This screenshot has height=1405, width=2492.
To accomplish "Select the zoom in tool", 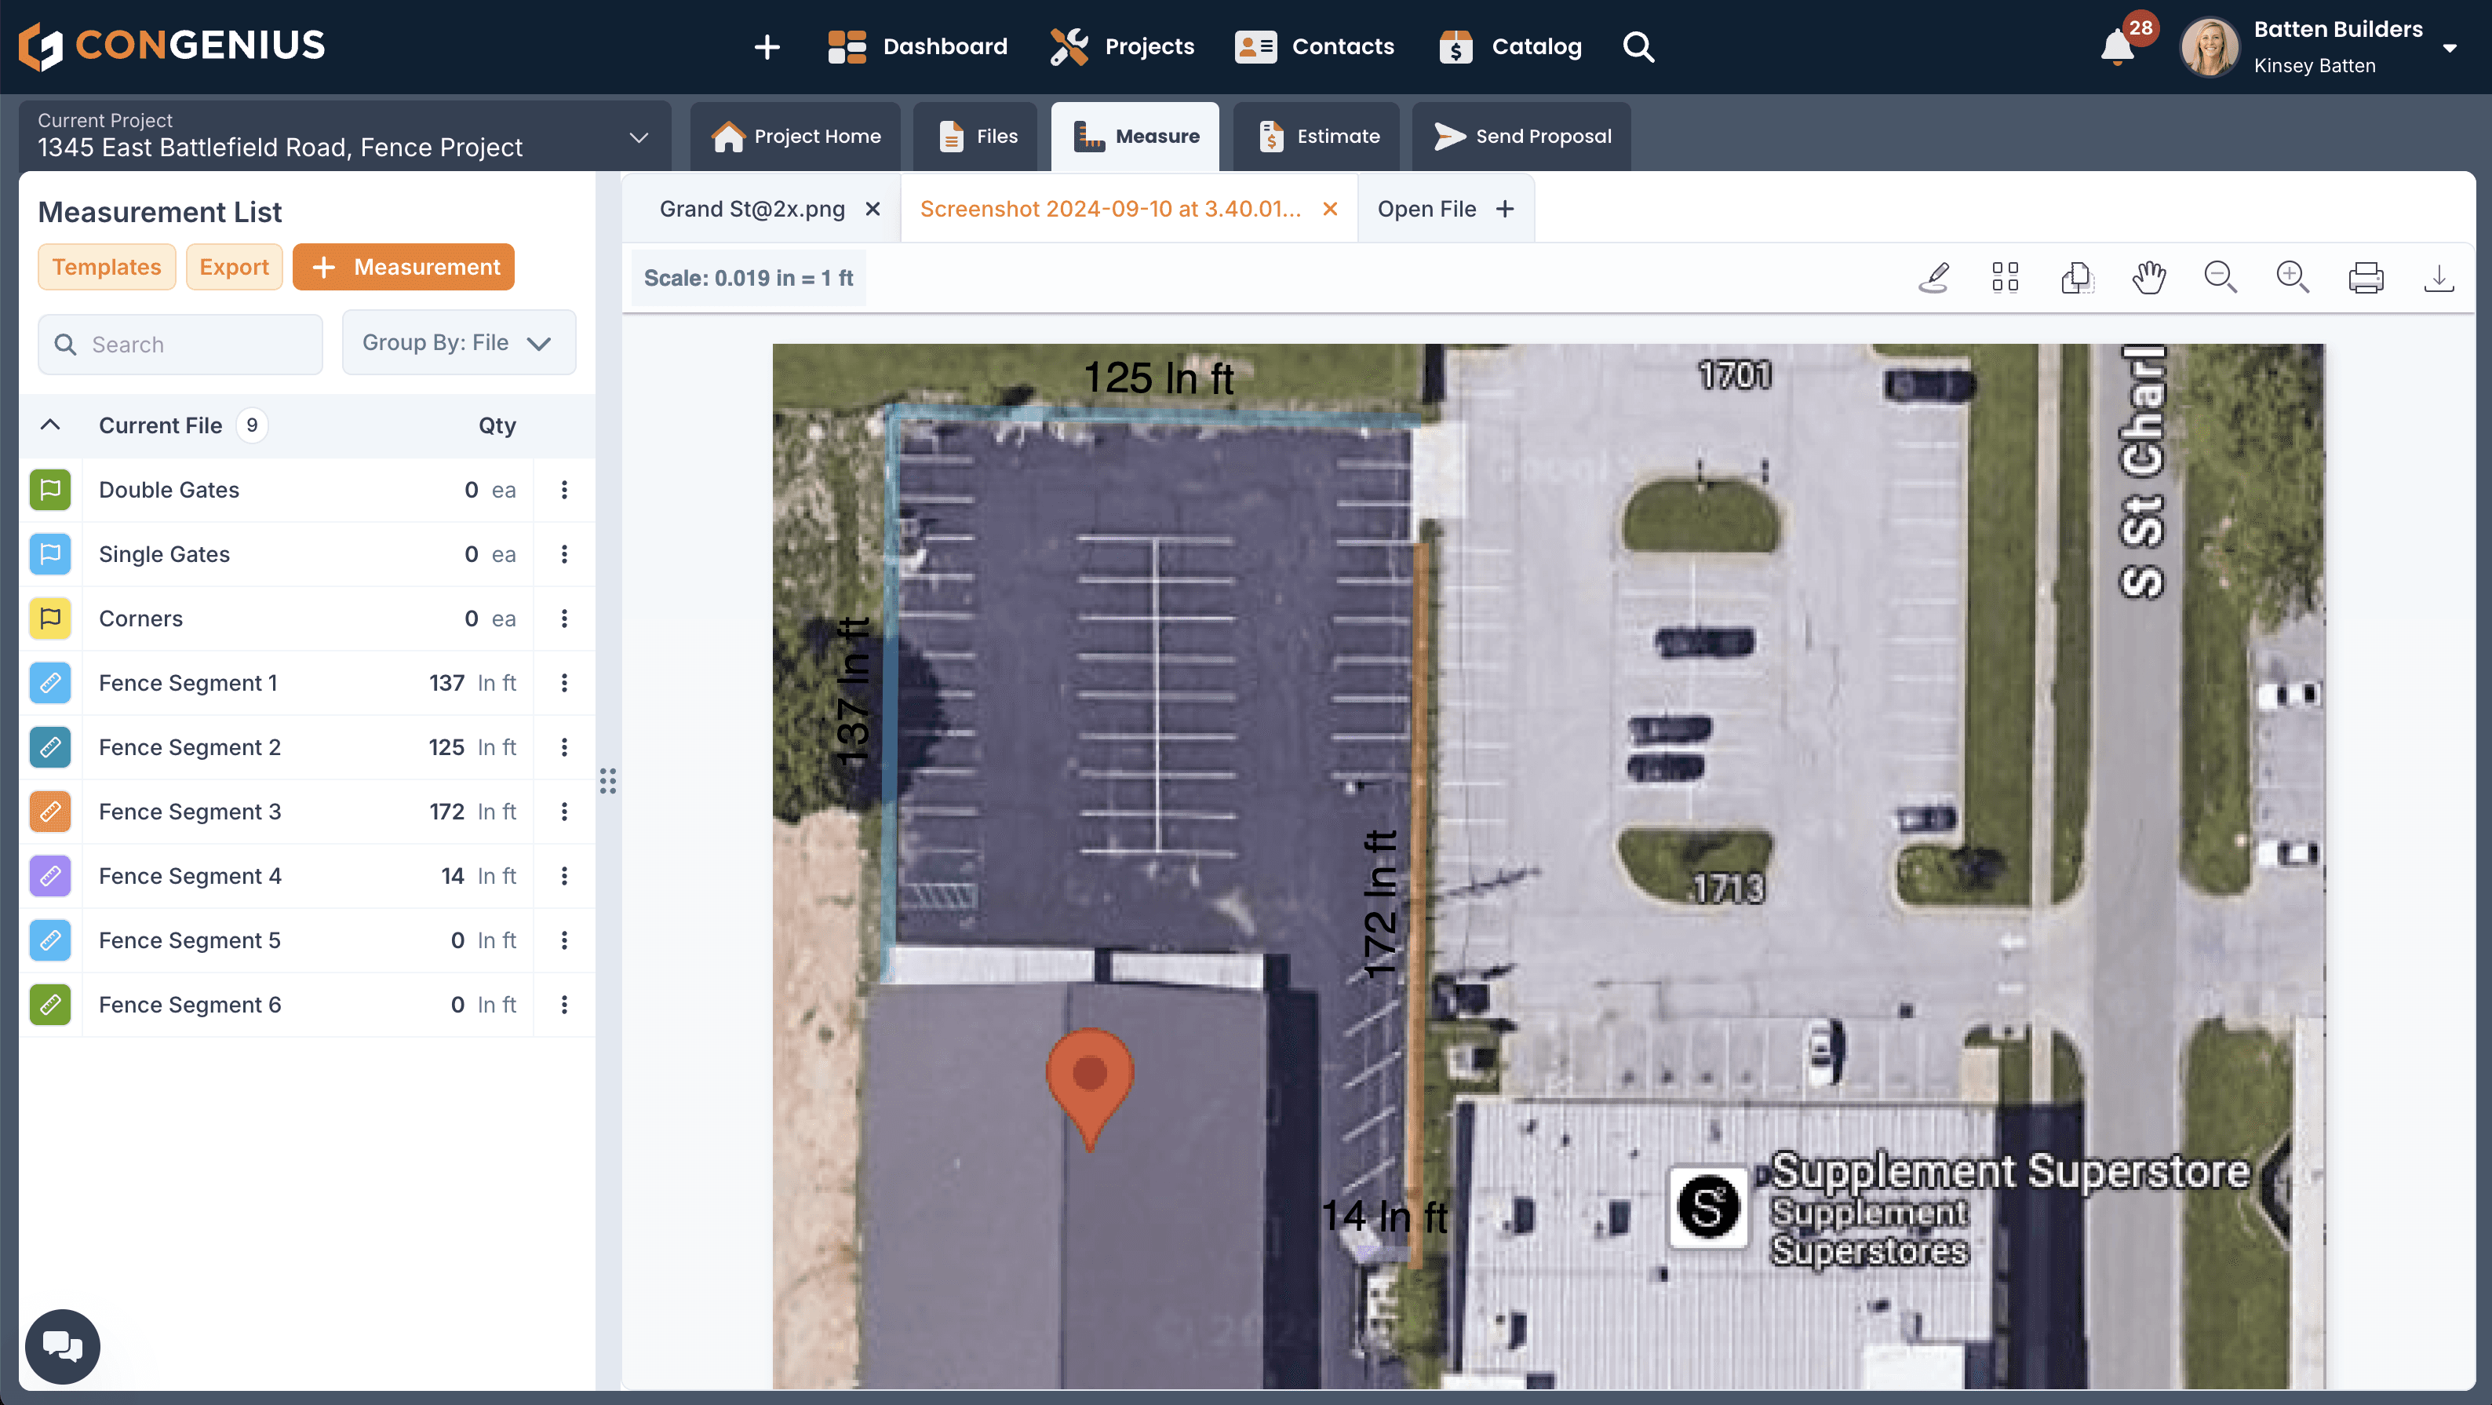I will pyautogui.click(x=2292, y=277).
